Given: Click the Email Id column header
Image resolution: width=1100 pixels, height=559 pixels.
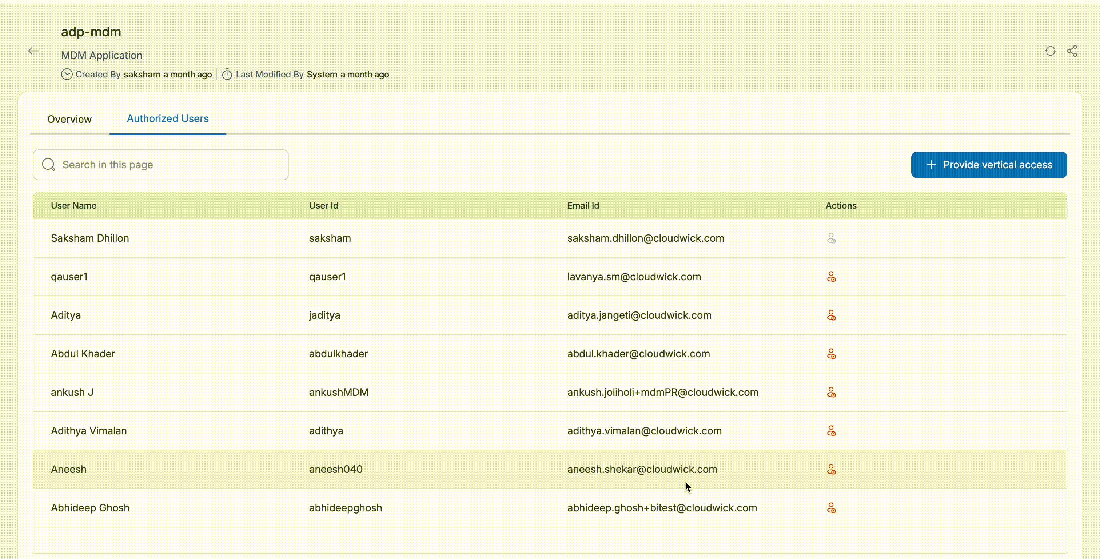Looking at the screenshot, I should (x=583, y=206).
